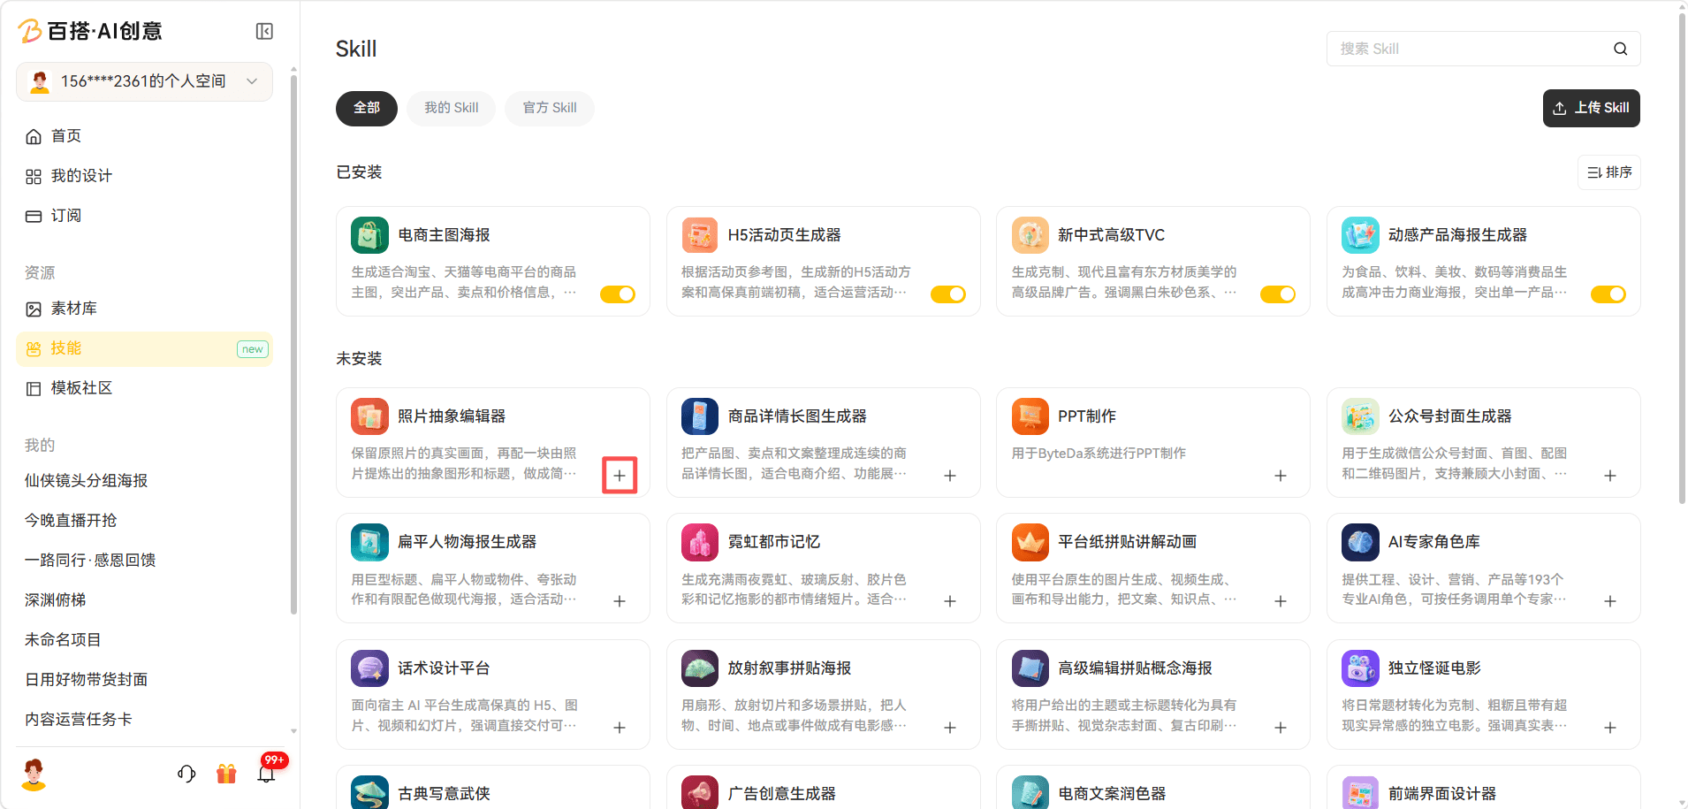This screenshot has width=1688, height=809.
Task: Click the main page vertical scrollbar
Action: (1681, 258)
